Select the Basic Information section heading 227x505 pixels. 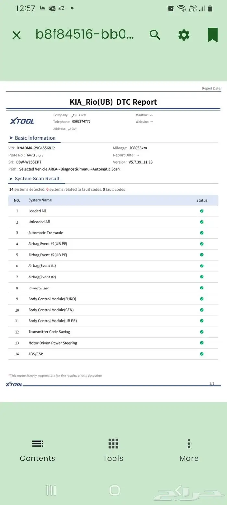[35, 138]
